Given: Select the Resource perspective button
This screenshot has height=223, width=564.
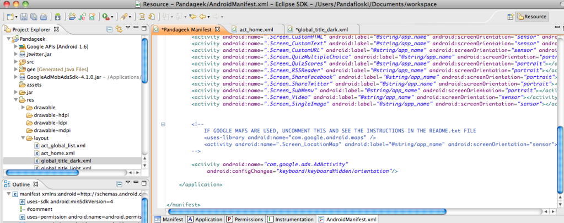Looking at the screenshot, I should click(x=531, y=17).
